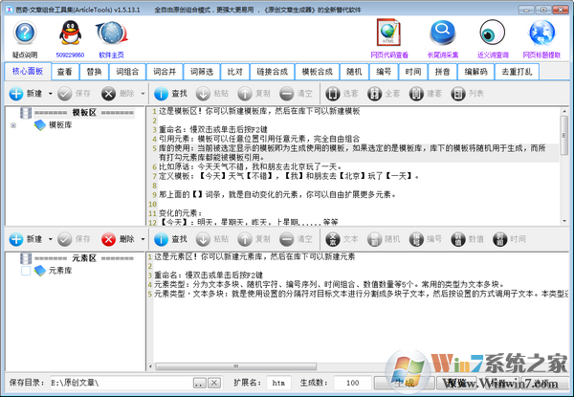The width and height of the screenshot is (574, 397).
Task: Select the 编号 element type icon
Action: click(x=426, y=239)
